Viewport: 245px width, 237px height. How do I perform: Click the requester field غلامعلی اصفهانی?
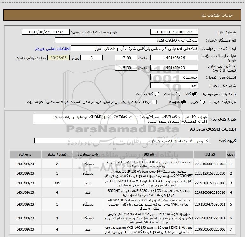tap(135, 49)
